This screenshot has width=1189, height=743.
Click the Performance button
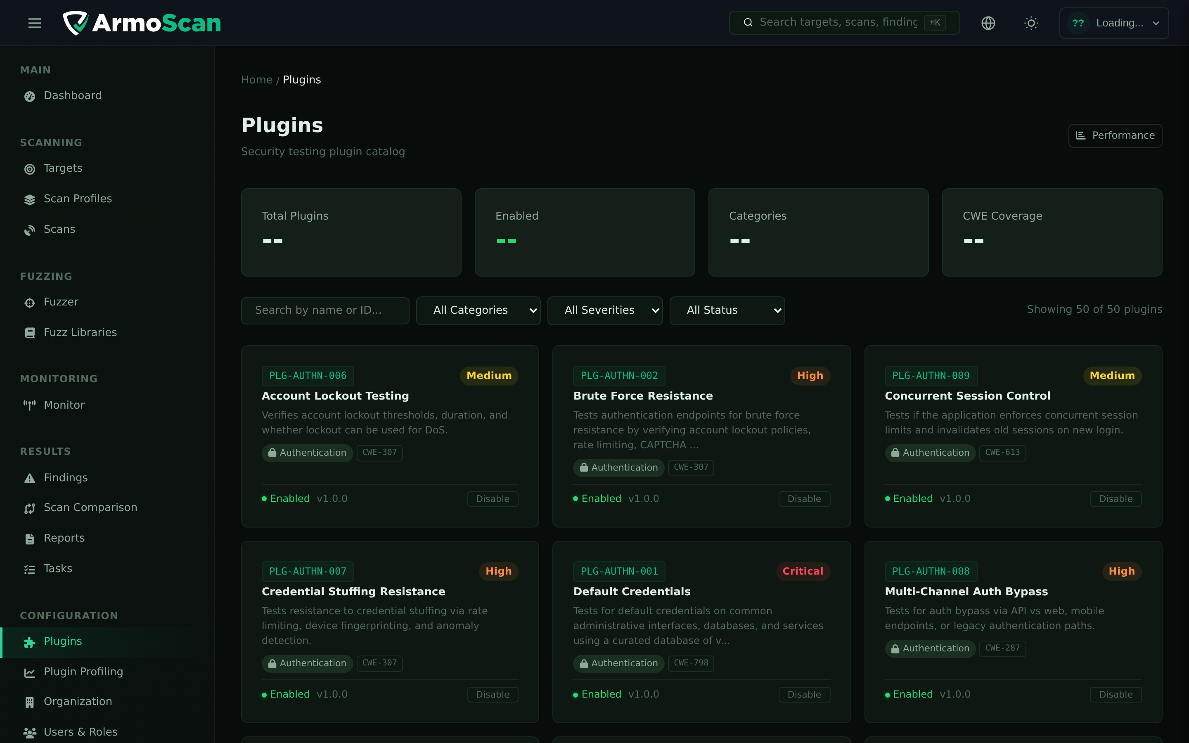pos(1115,135)
